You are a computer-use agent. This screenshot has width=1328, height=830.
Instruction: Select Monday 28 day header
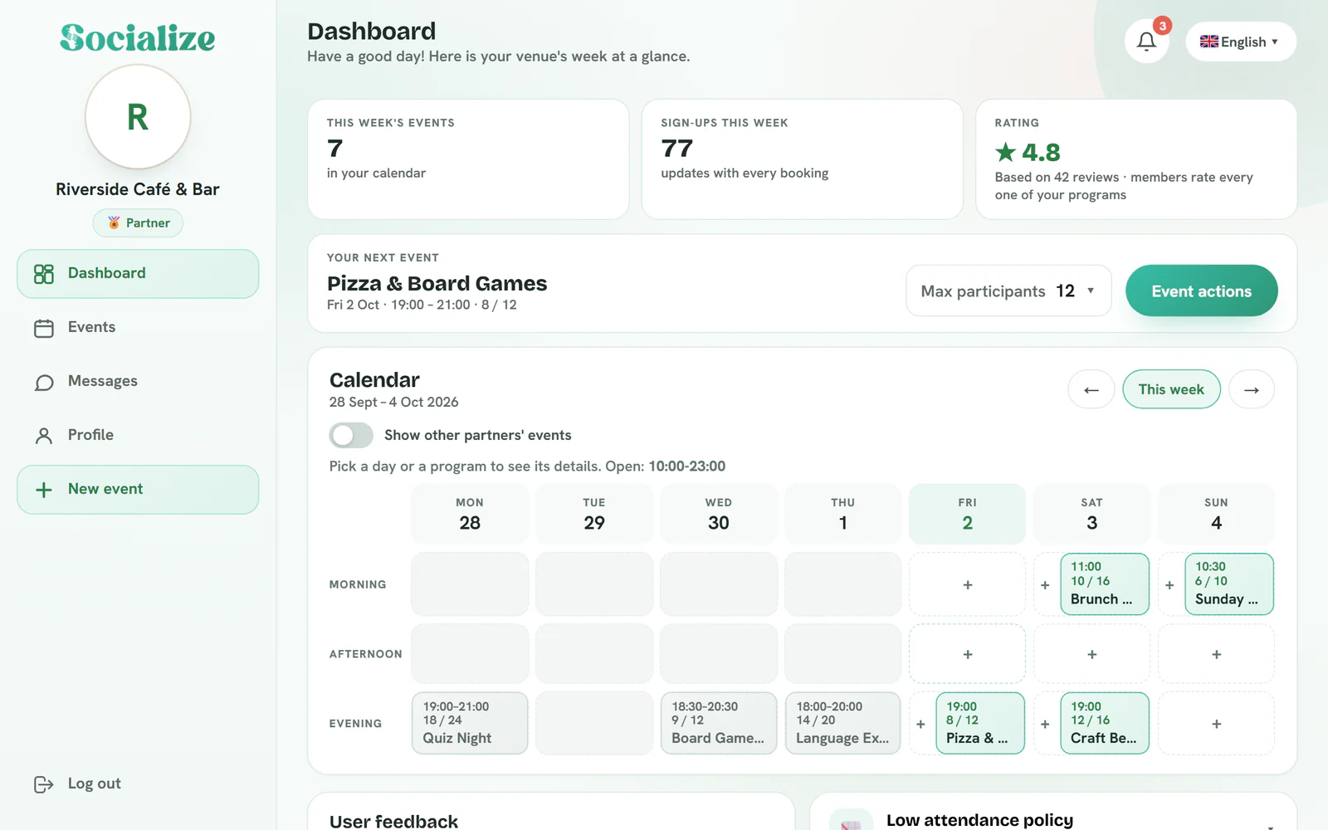point(470,514)
